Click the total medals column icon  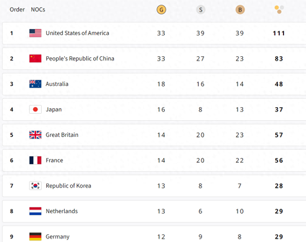tap(279, 9)
